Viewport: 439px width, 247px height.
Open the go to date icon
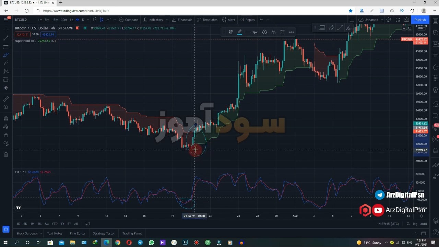coord(87,224)
